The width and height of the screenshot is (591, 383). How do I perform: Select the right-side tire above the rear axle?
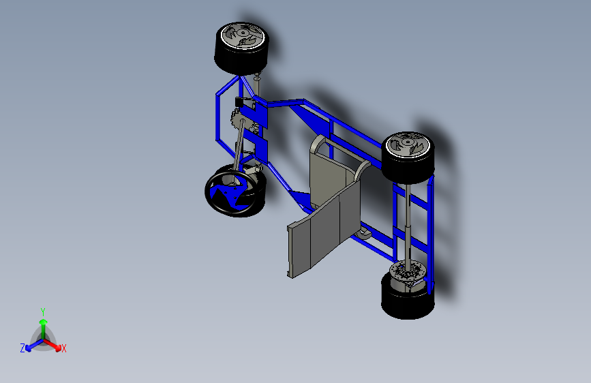(x=408, y=157)
